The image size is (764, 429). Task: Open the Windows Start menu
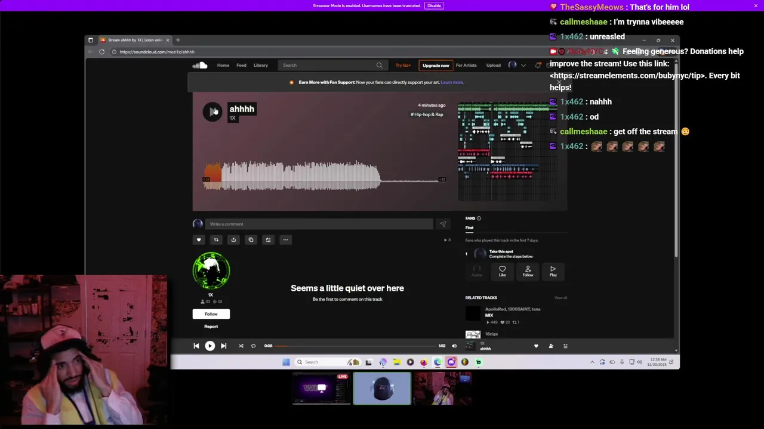(286, 362)
